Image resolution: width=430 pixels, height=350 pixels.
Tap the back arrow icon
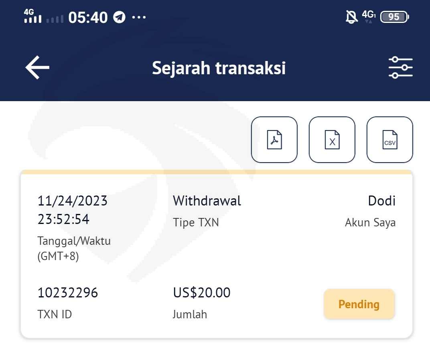37,67
